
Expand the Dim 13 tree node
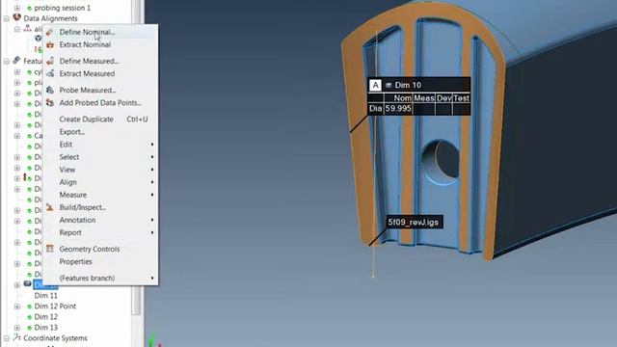coord(17,328)
